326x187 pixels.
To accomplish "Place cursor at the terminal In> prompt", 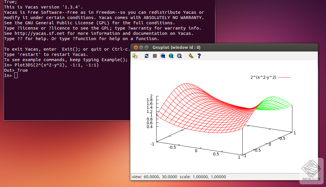I will [x=16, y=76].
